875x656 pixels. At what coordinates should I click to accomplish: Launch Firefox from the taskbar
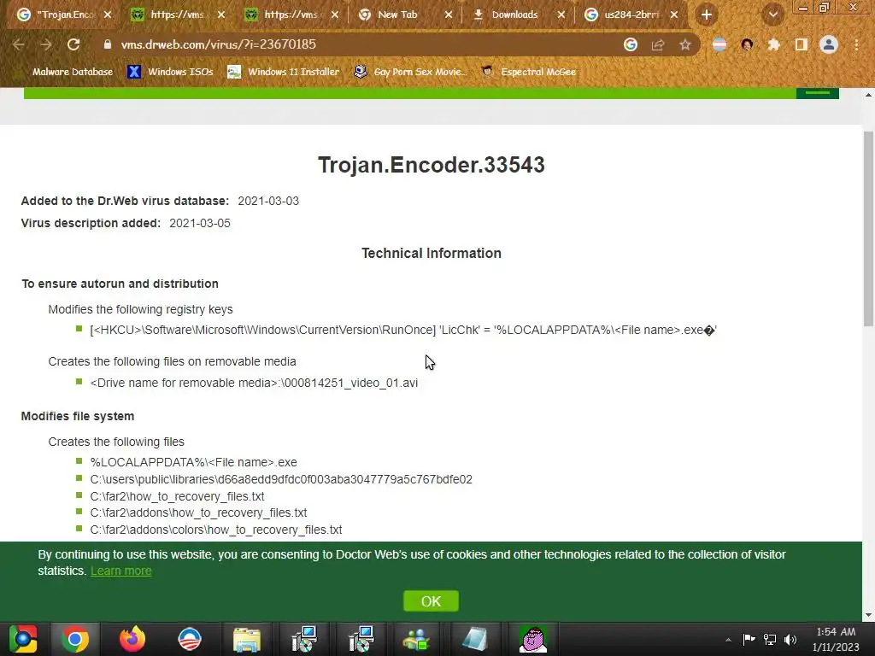[132, 639]
